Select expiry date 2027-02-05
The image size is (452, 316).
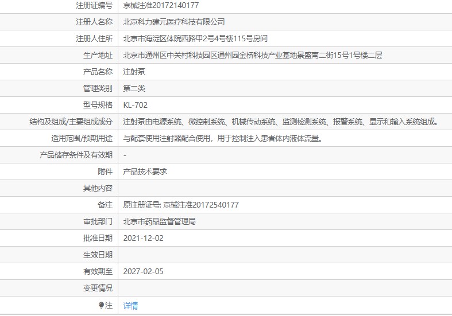click(x=143, y=271)
